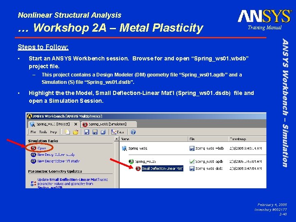Open Help via the question mark icon
Screen dimensions: 296x222
[x=133, y=132]
